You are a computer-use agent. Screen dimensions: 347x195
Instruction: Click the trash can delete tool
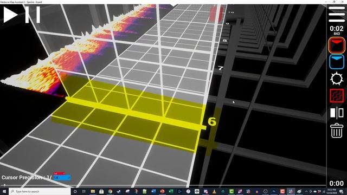tap(337, 131)
